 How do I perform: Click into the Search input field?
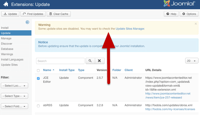(60, 61)
